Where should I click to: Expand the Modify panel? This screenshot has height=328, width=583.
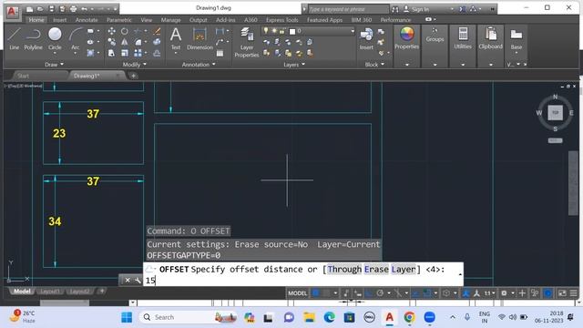coord(134,65)
